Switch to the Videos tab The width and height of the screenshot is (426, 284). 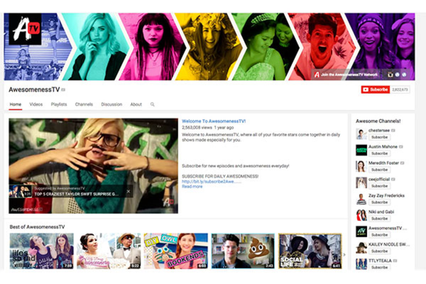(x=36, y=104)
